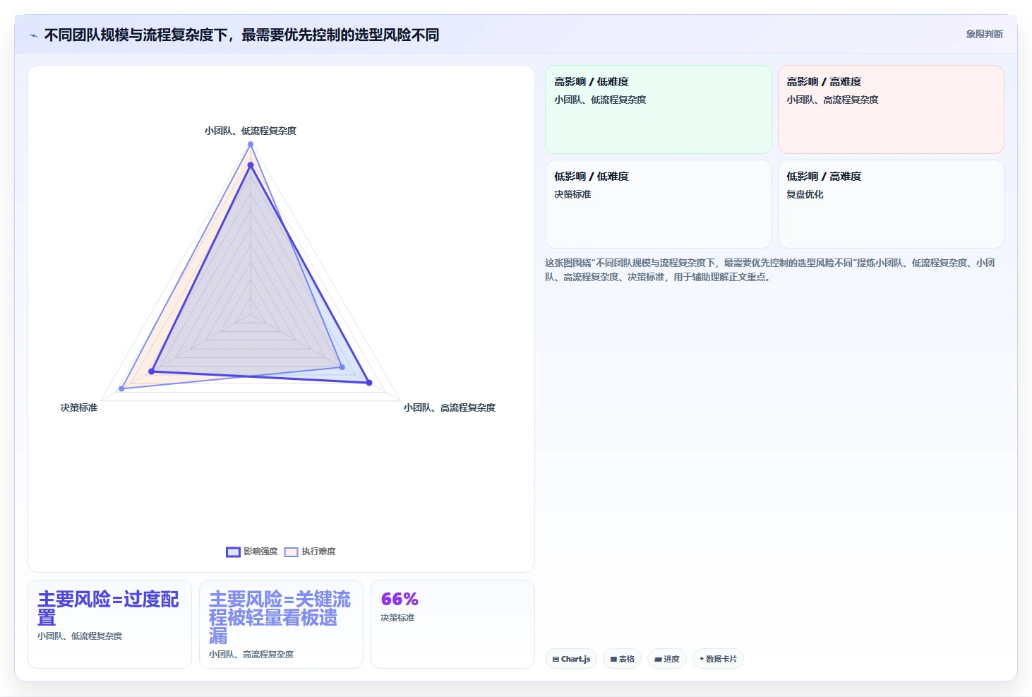Click the 66% stat value
Image resolution: width=1032 pixels, height=697 pixels.
400,599
